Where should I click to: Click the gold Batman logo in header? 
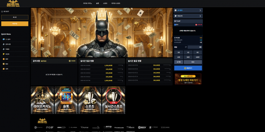coord(13,3)
